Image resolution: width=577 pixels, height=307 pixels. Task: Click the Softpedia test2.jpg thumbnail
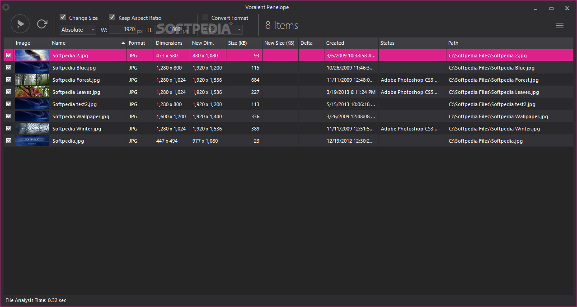click(32, 104)
